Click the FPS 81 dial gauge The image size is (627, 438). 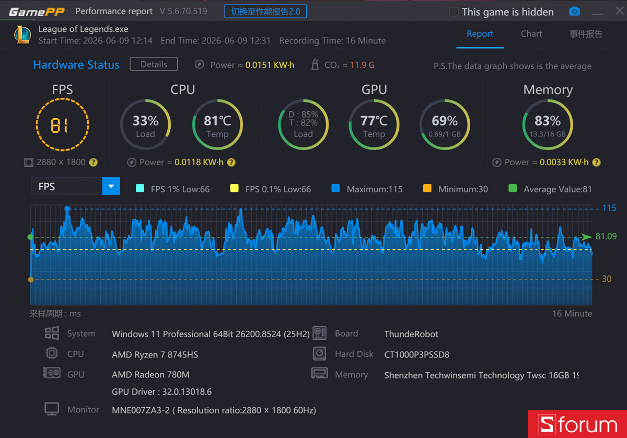62,125
